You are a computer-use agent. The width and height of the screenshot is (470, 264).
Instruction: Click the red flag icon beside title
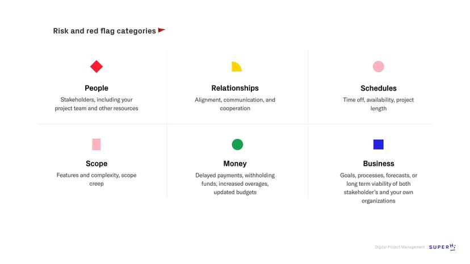(161, 30)
